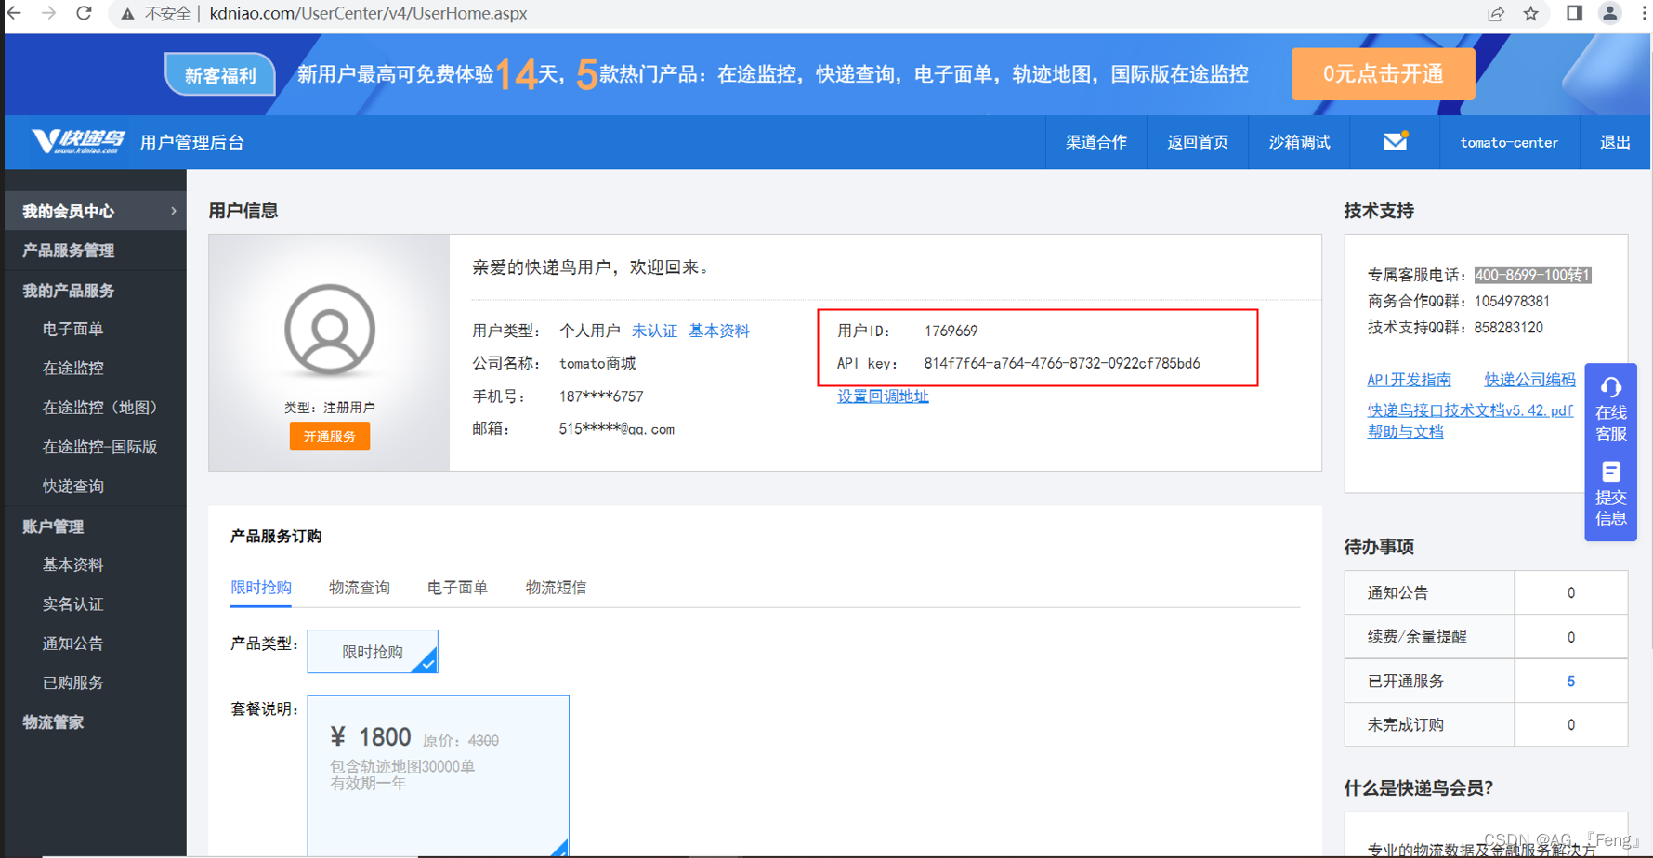Open 沙箱调试 in top navigation
This screenshot has width=1653, height=858.
click(1299, 142)
